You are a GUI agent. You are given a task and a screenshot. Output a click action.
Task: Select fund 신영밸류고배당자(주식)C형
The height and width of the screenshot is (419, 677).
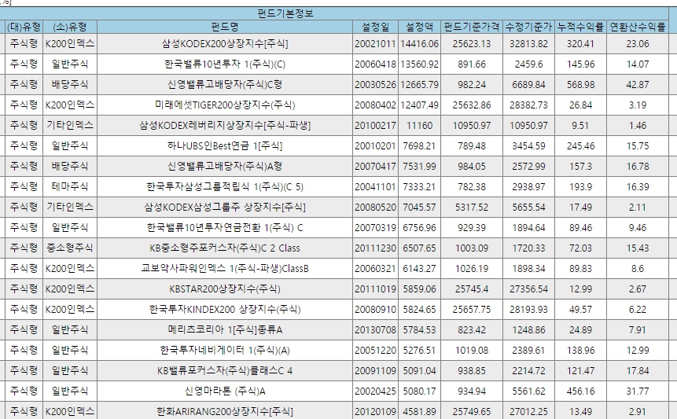(x=225, y=85)
